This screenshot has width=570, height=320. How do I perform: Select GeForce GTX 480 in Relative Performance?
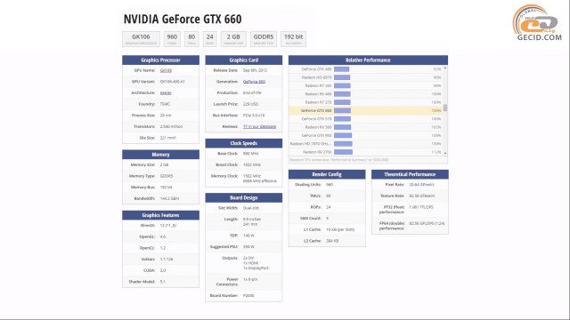(317, 69)
